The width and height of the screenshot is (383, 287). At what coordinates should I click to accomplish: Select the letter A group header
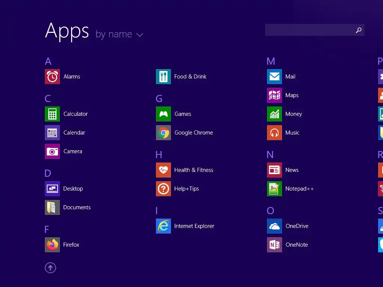click(x=48, y=61)
